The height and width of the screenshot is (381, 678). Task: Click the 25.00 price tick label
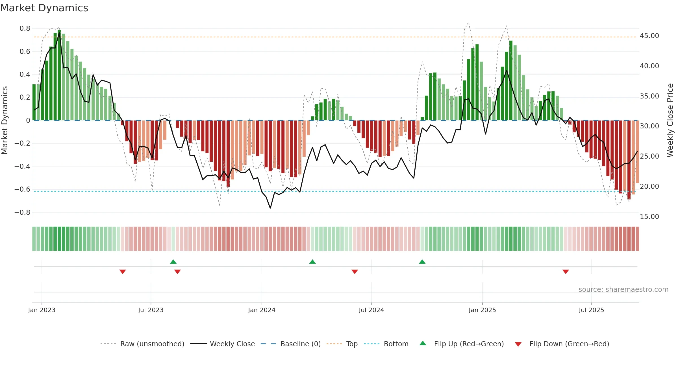pyautogui.click(x=649, y=156)
